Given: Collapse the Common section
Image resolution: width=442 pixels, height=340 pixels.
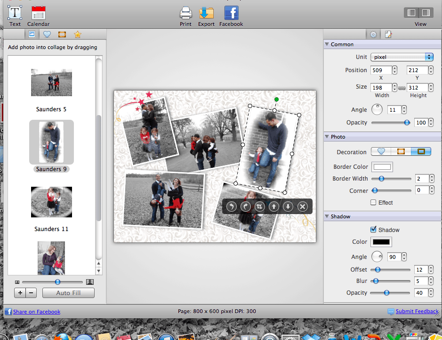Looking at the screenshot, I should [x=327, y=44].
